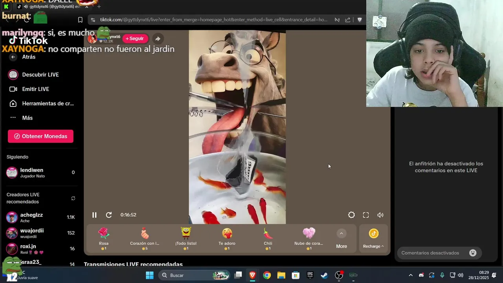Open Task View on the taskbar
The image size is (503, 283).
tap(238, 275)
